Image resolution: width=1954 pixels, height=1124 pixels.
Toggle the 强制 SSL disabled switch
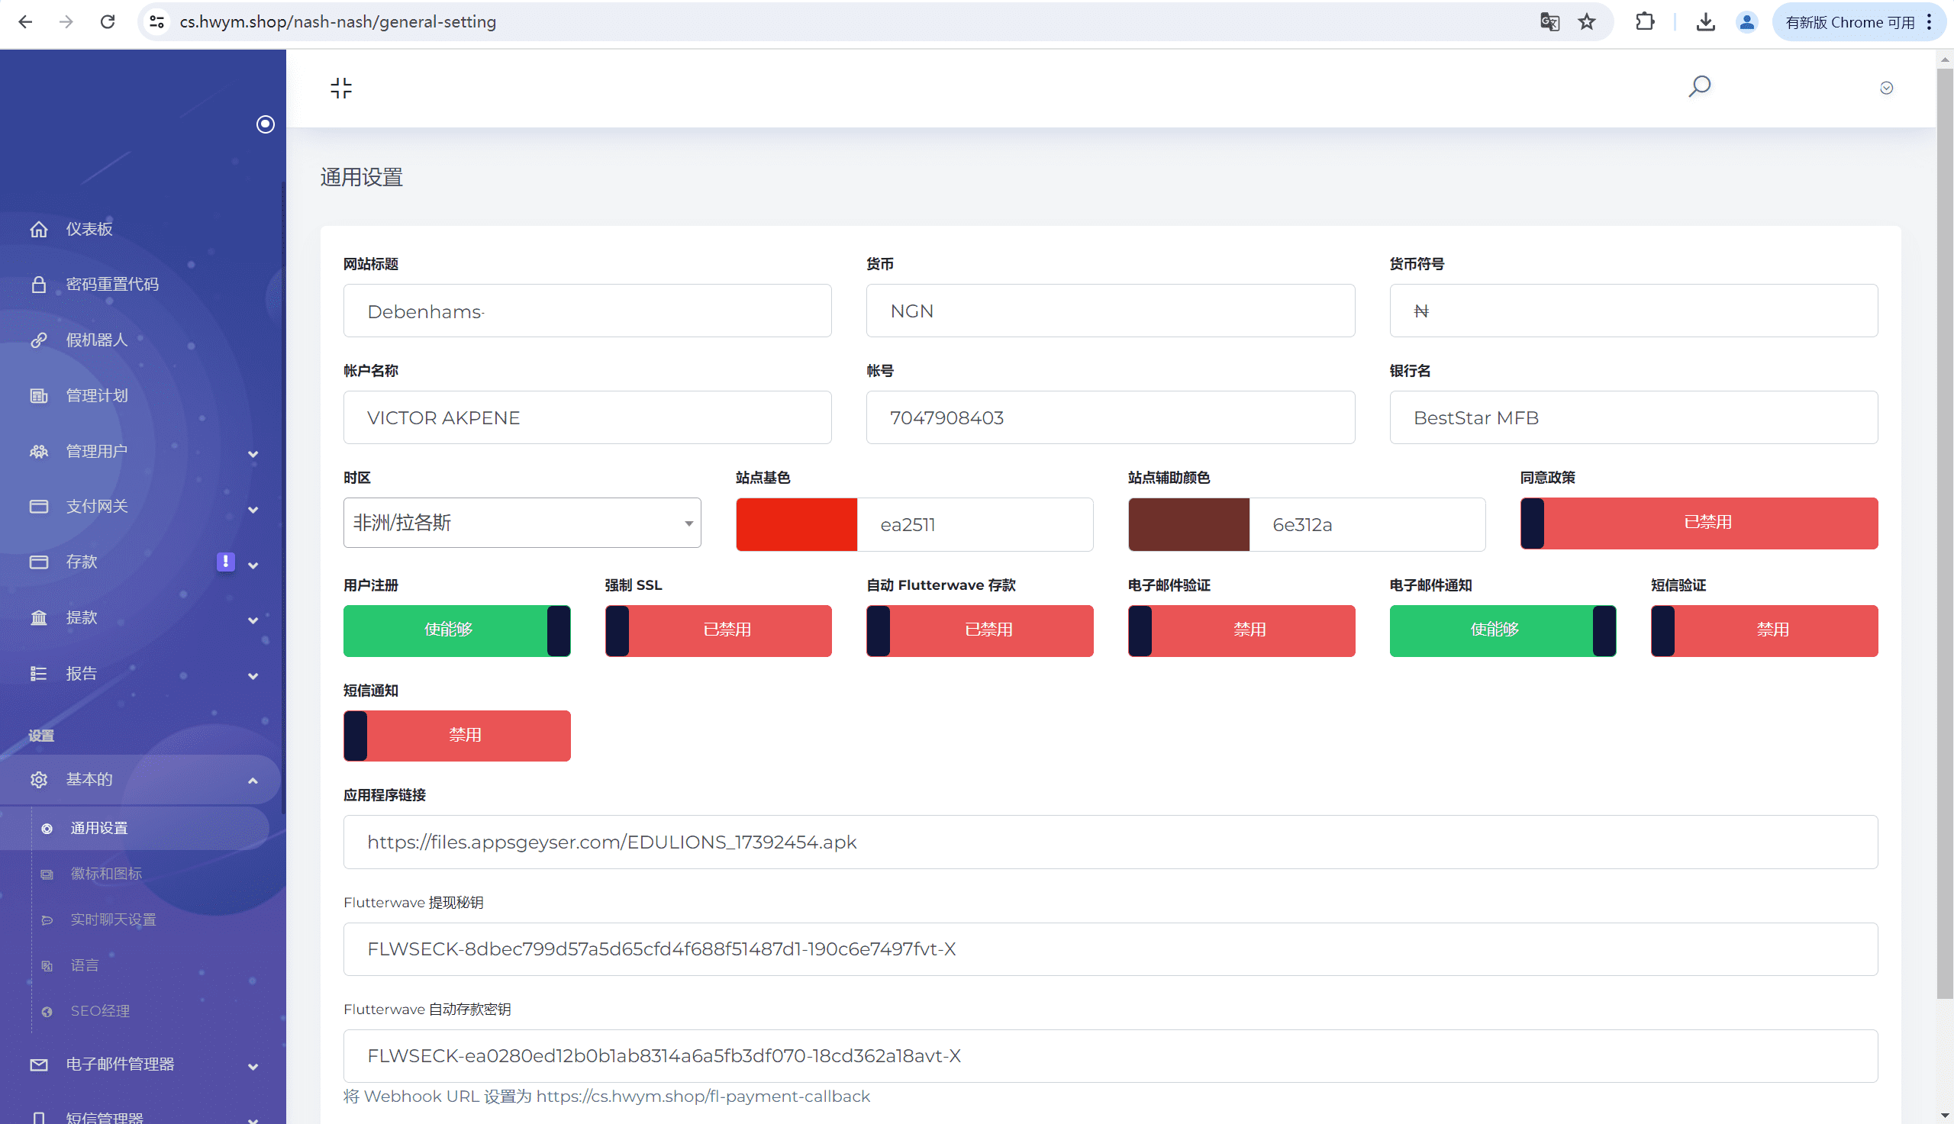pyautogui.click(x=717, y=630)
